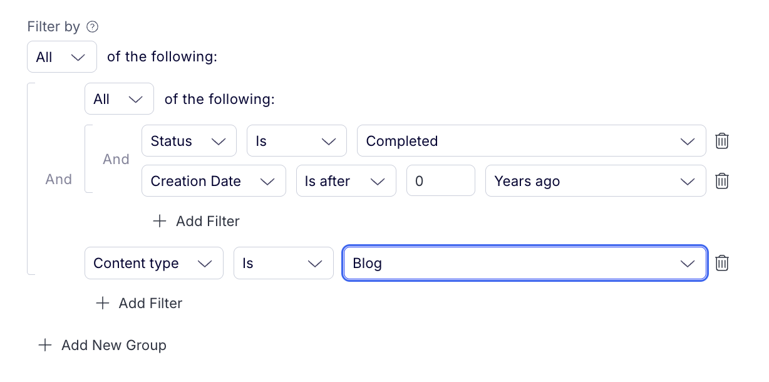The height and width of the screenshot is (382, 769).
Task: Open the top-level All dropdown
Action: [x=62, y=57]
